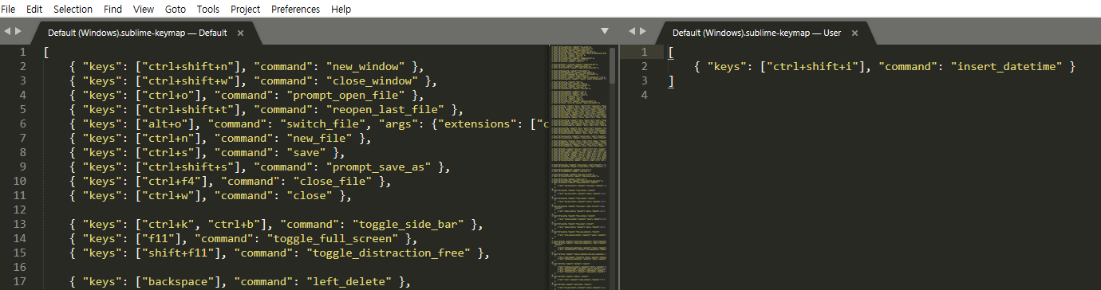1101x290 pixels.
Task: Open the View menu
Action: coord(144,9)
